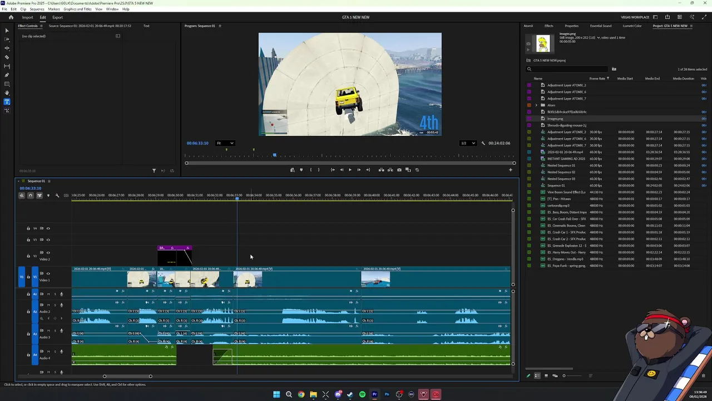712x401 pixels.
Task: Click Export Frame camera icon
Action: [399, 170]
